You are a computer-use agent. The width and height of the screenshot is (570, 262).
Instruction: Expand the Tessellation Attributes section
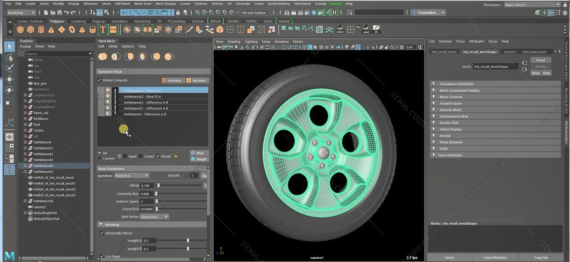(456, 84)
